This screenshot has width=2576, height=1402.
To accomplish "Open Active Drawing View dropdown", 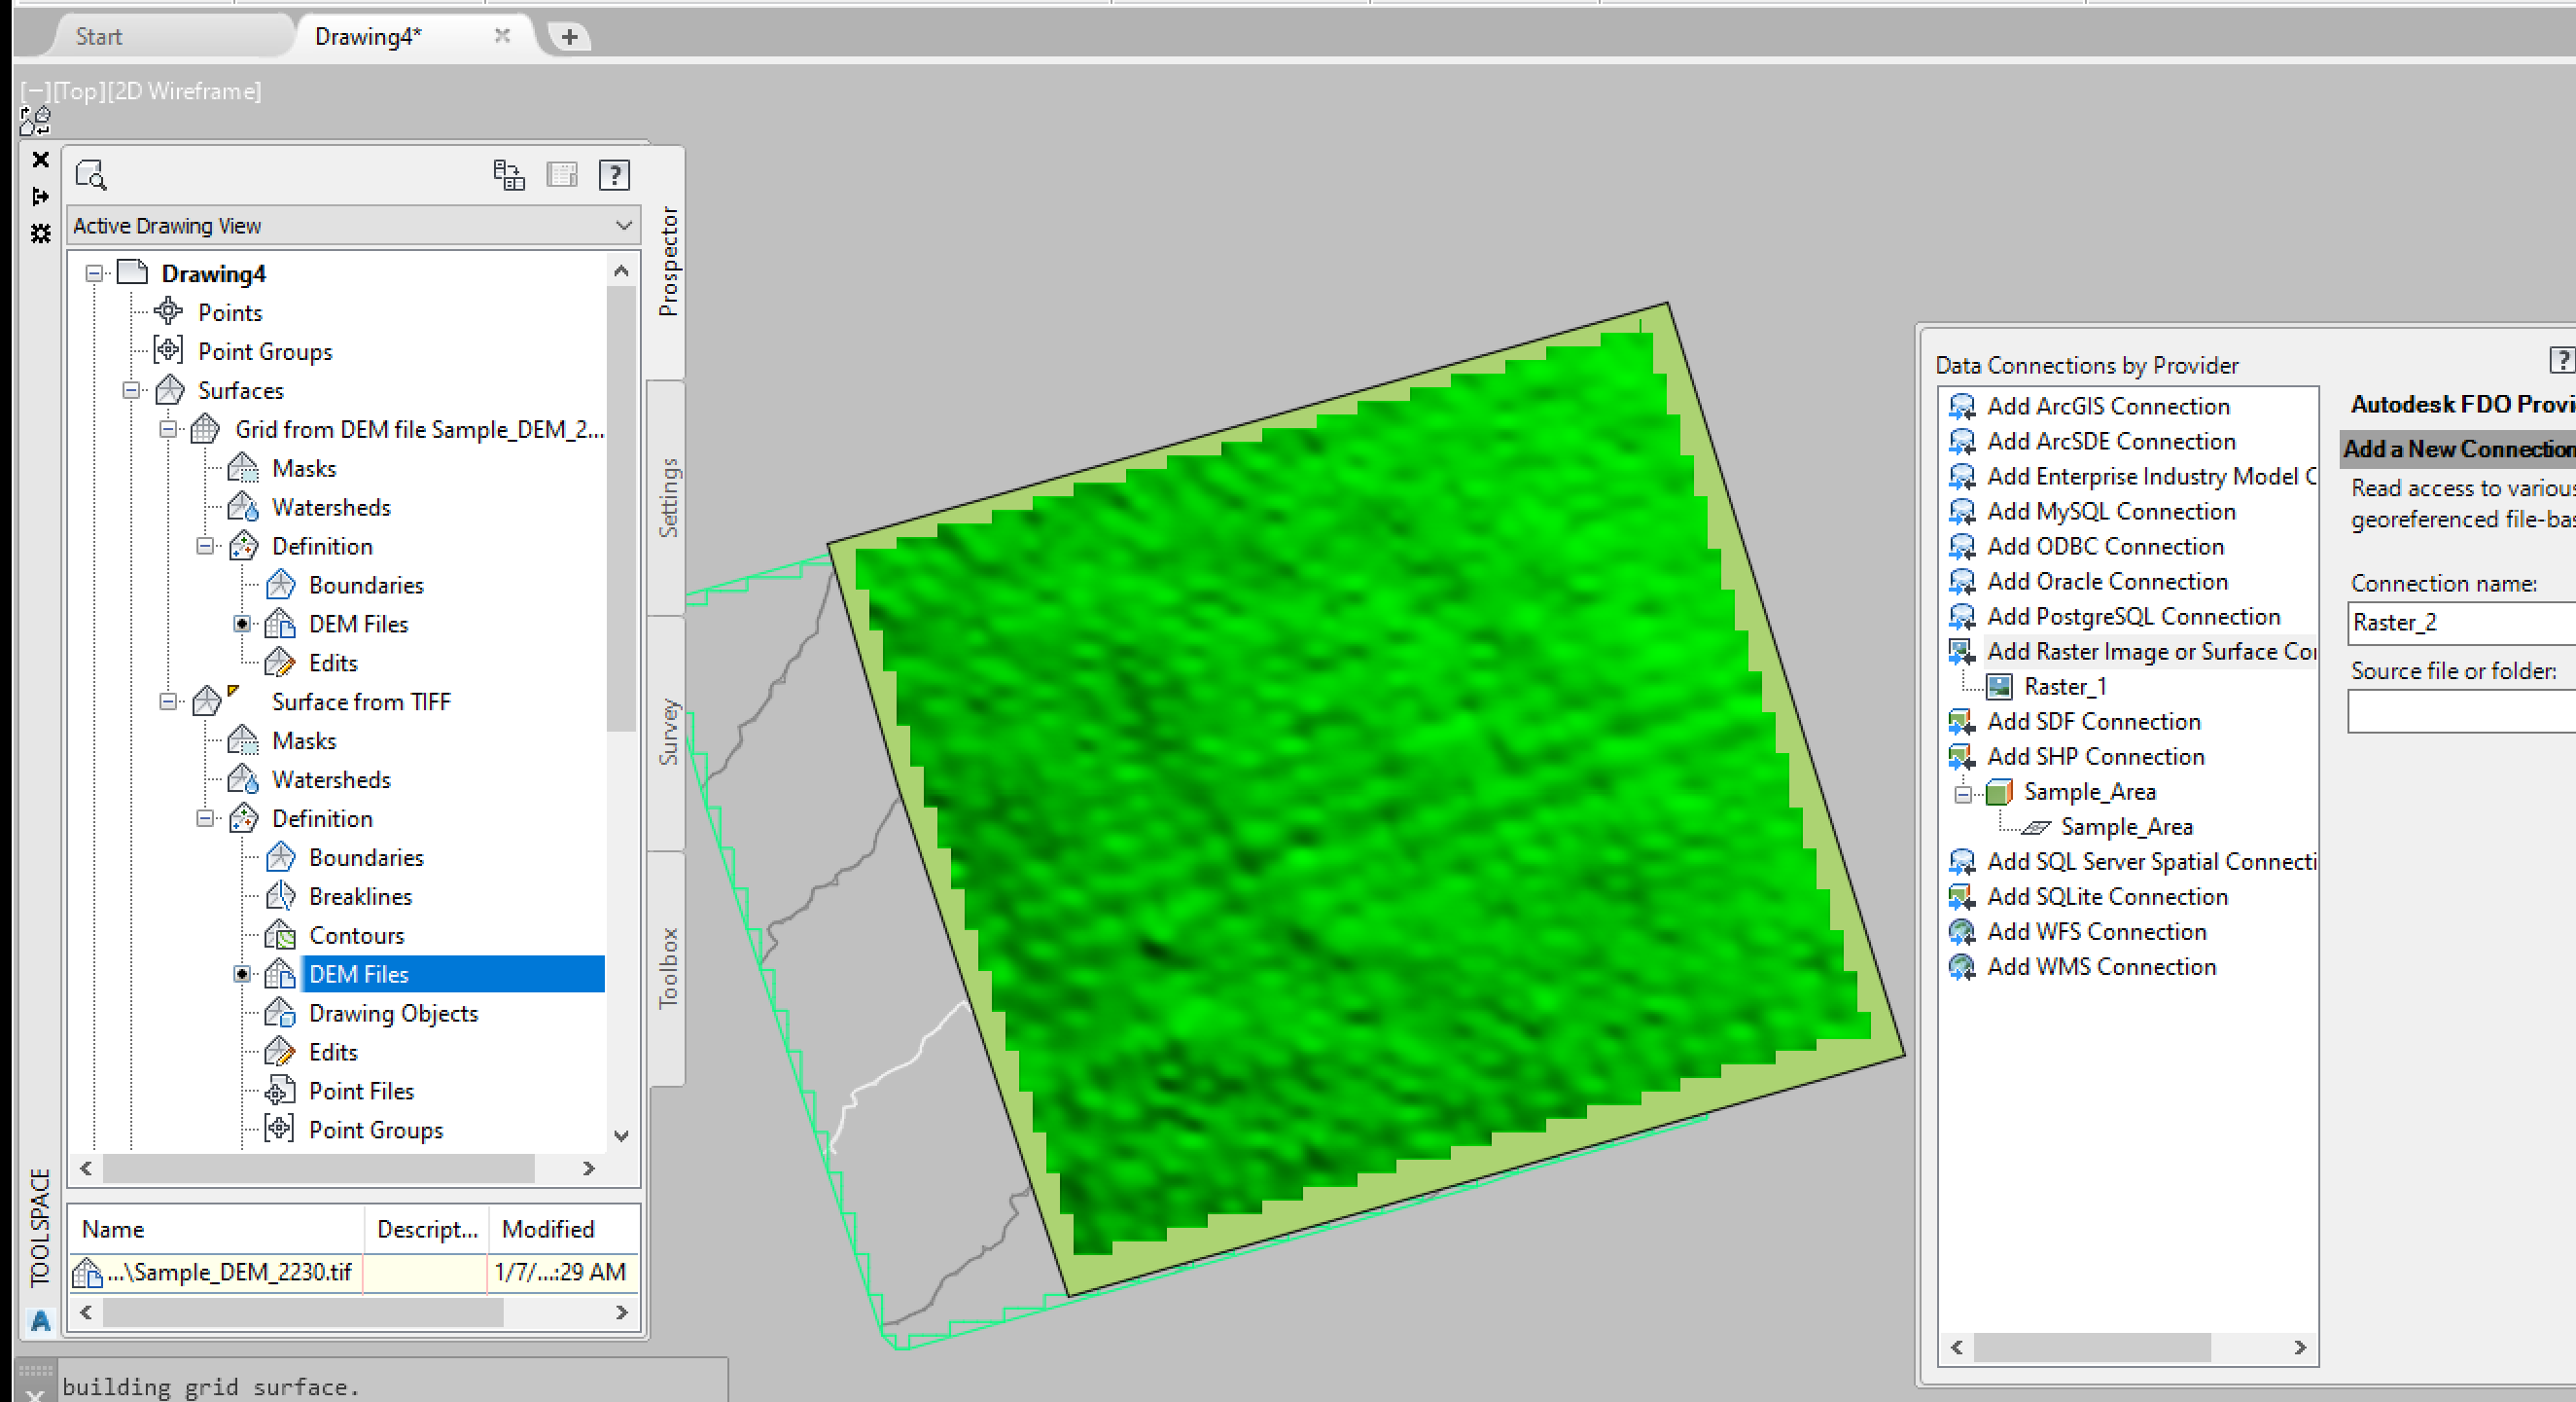I will 354,226.
